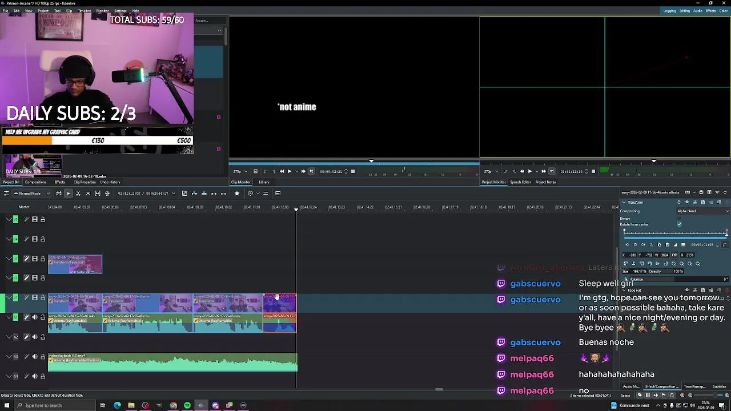The width and height of the screenshot is (731, 411).
Task: Collapse the V3 track chevron
Action: tap(8, 259)
